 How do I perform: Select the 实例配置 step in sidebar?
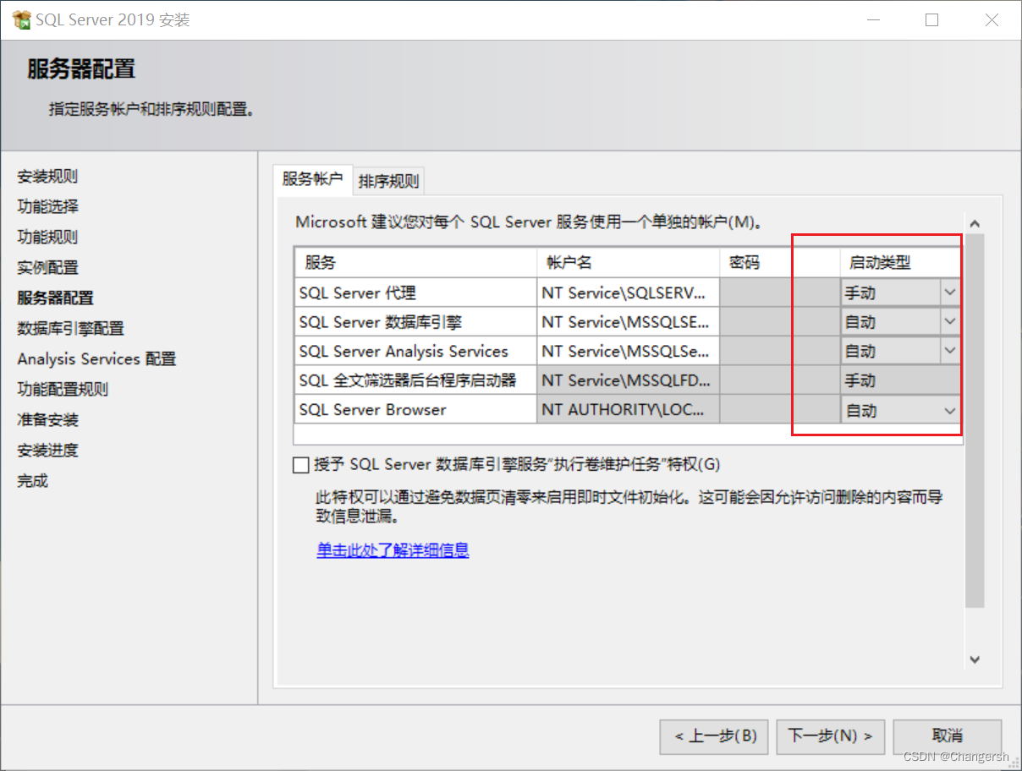[x=47, y=267]
